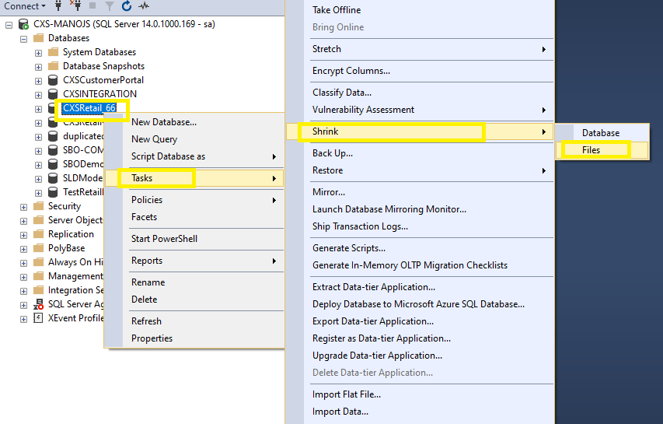Open the Vulnerability Assessment submenu
This screenshot has height=424, width=663.
(420, 110)
